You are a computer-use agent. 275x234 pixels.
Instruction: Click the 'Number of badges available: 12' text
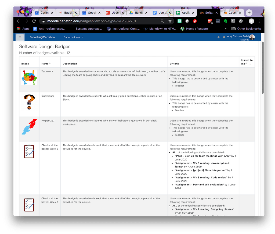pos(45,53)
